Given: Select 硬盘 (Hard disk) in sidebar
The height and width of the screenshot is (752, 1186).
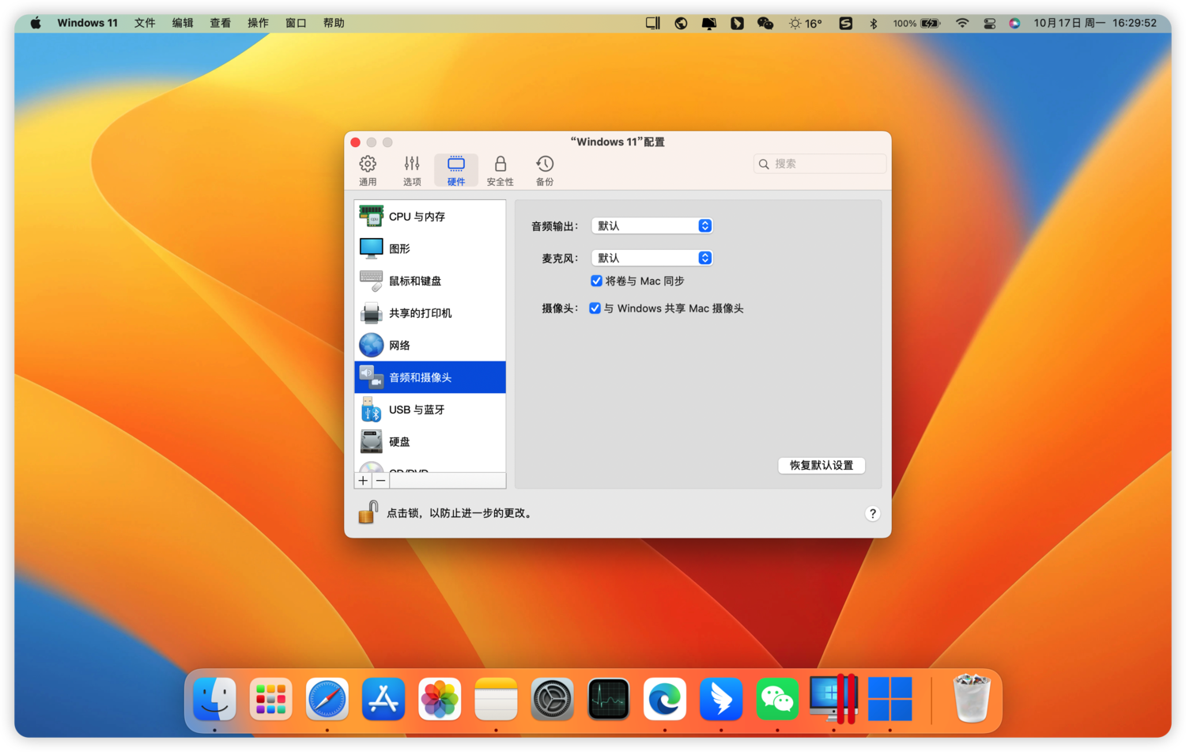Looking at the screenshot, I should (430, 441).
